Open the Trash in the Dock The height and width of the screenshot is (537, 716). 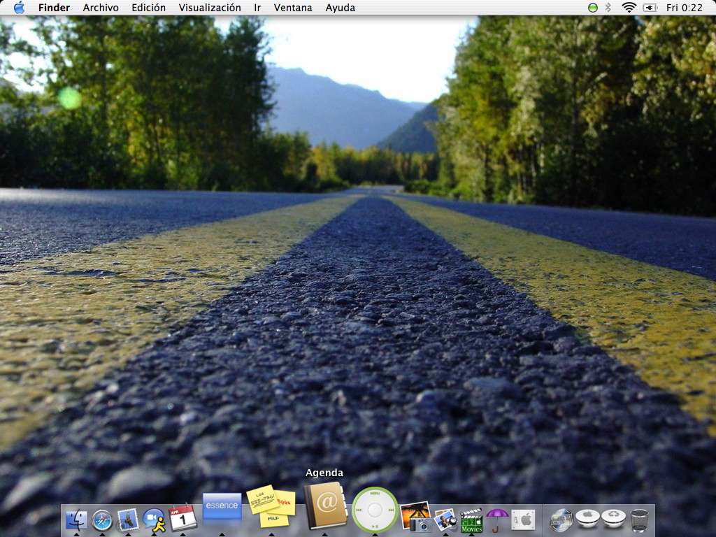pyautogui.click(x=639, y=520)
